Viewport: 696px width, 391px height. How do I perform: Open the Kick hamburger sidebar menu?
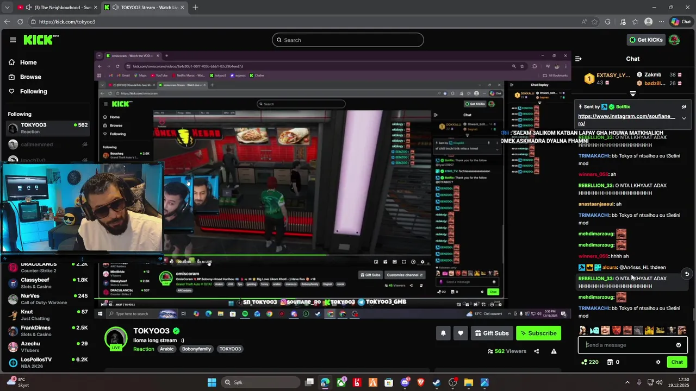pyautogui.click(x=13, y=40)
